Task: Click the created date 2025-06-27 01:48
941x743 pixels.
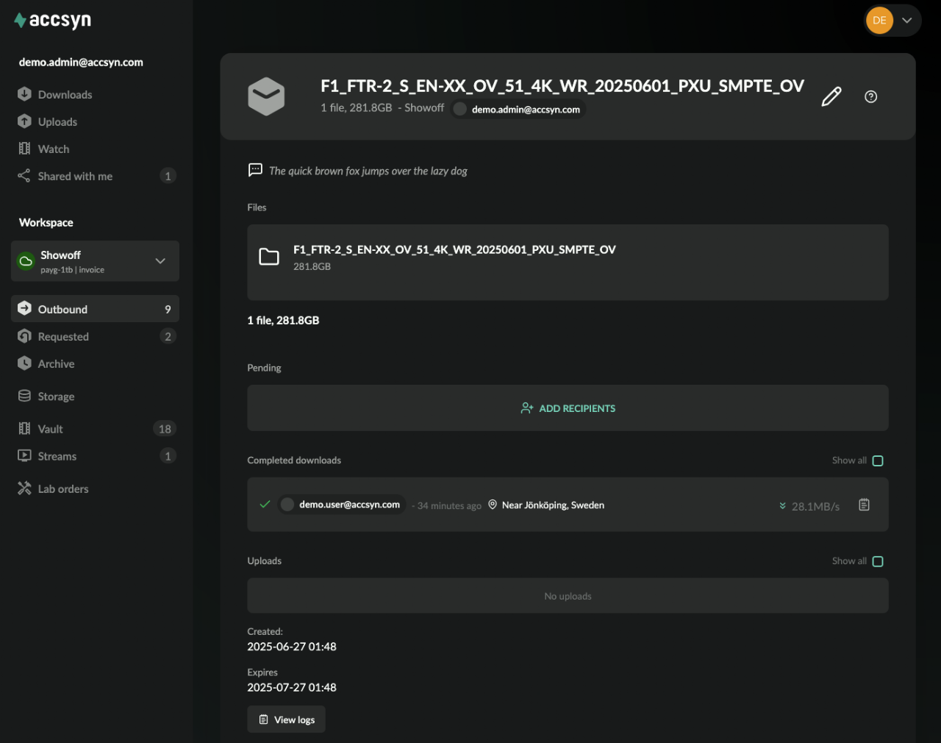Action: 292,647
